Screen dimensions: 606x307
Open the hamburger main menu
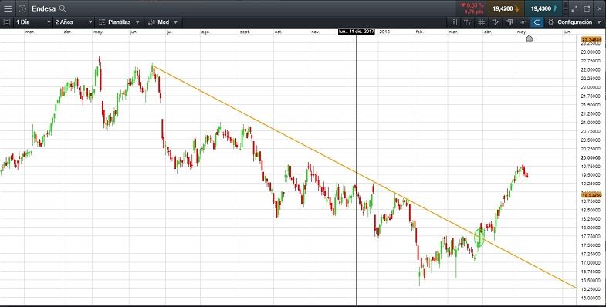8,8
